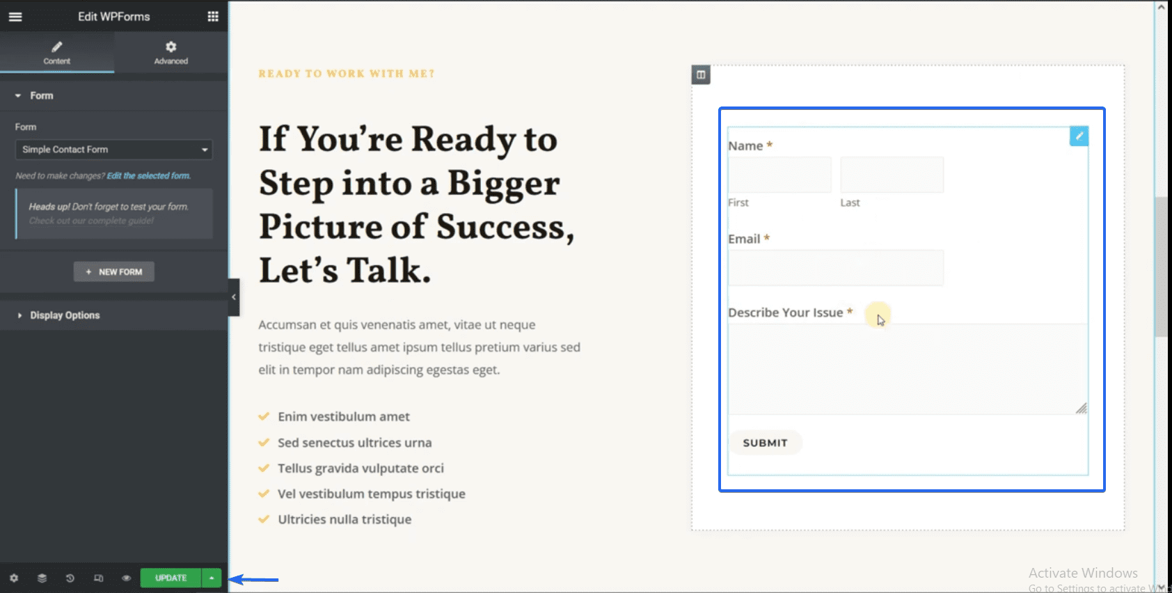Click the page vertical scrollbar thumb
The width and height of the screenshot is (1172, 593).
click(x=1160, y=267)
